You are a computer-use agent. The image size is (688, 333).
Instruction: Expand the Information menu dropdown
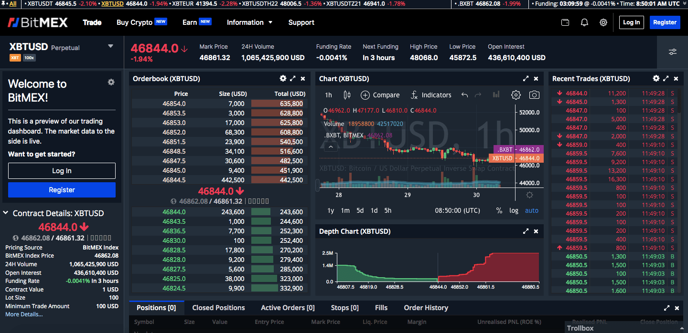click(x=249, y=22)
